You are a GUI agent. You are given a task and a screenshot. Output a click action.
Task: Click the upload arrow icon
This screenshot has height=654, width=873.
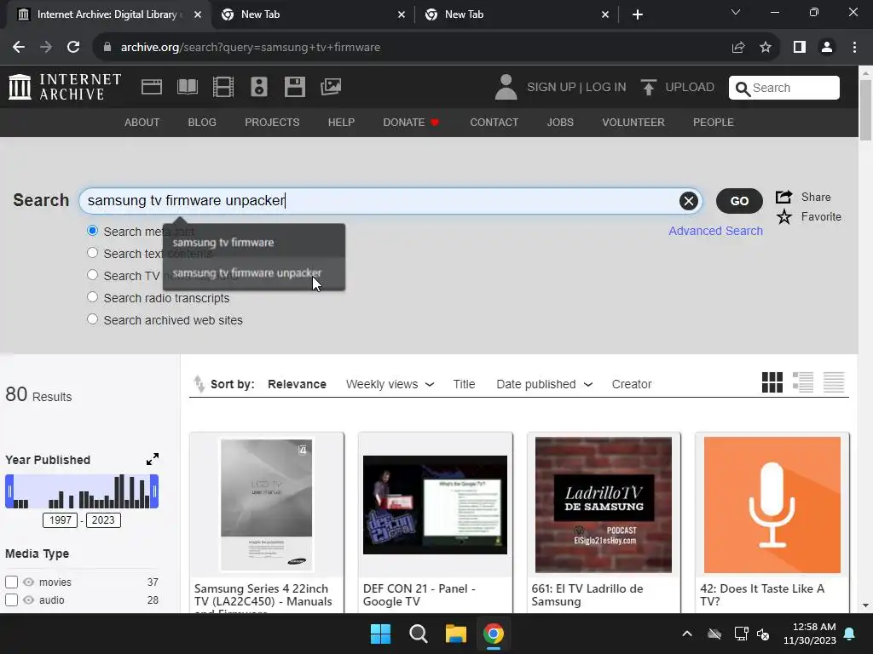pyautogui.click(x=648, y=88)
